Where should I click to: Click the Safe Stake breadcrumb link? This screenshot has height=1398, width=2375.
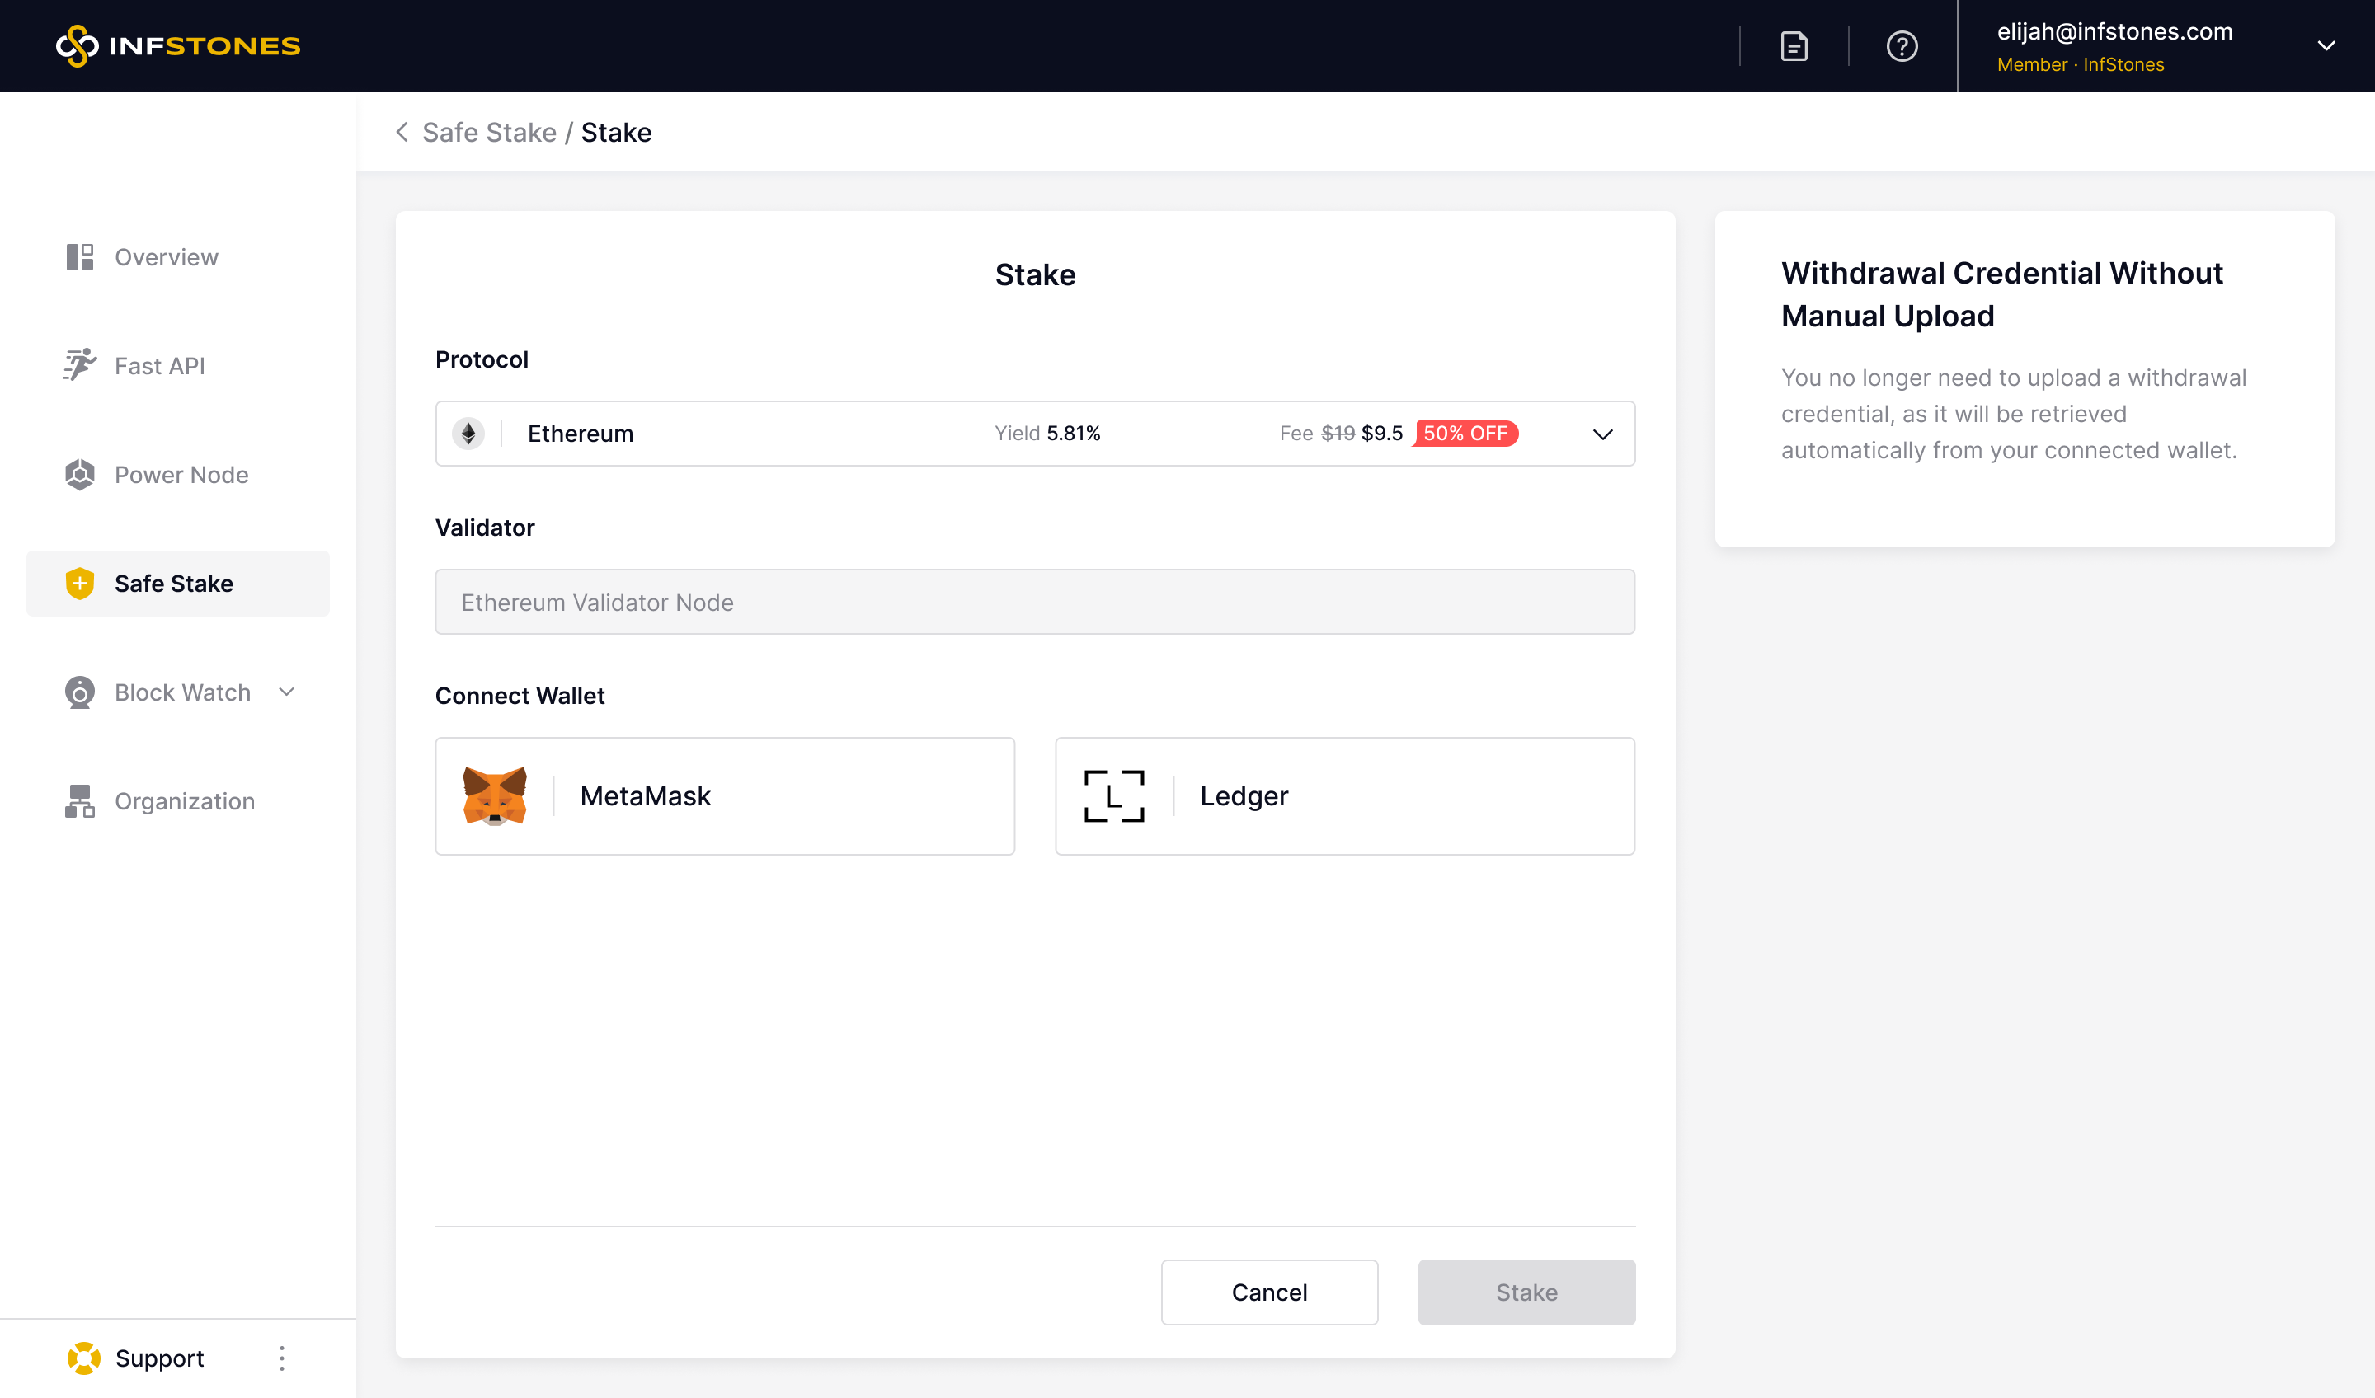click(489, 133)
